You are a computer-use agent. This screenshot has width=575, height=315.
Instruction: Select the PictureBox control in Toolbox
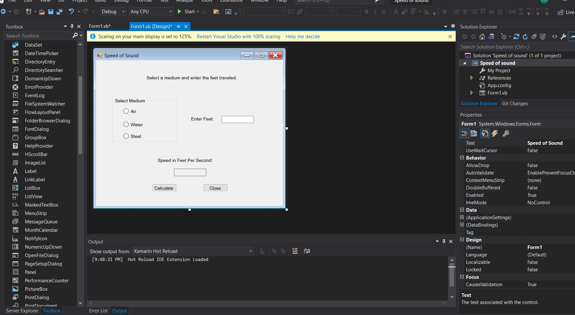pyautogui.click(x=36, y=289)
